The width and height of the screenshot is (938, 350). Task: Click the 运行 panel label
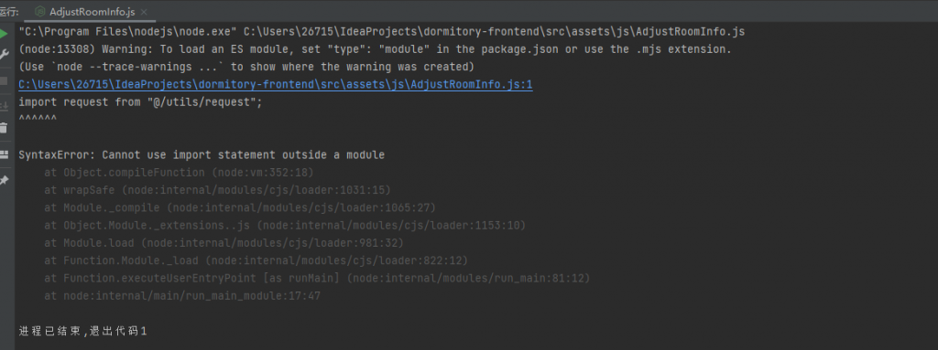(x=9, y=12)
